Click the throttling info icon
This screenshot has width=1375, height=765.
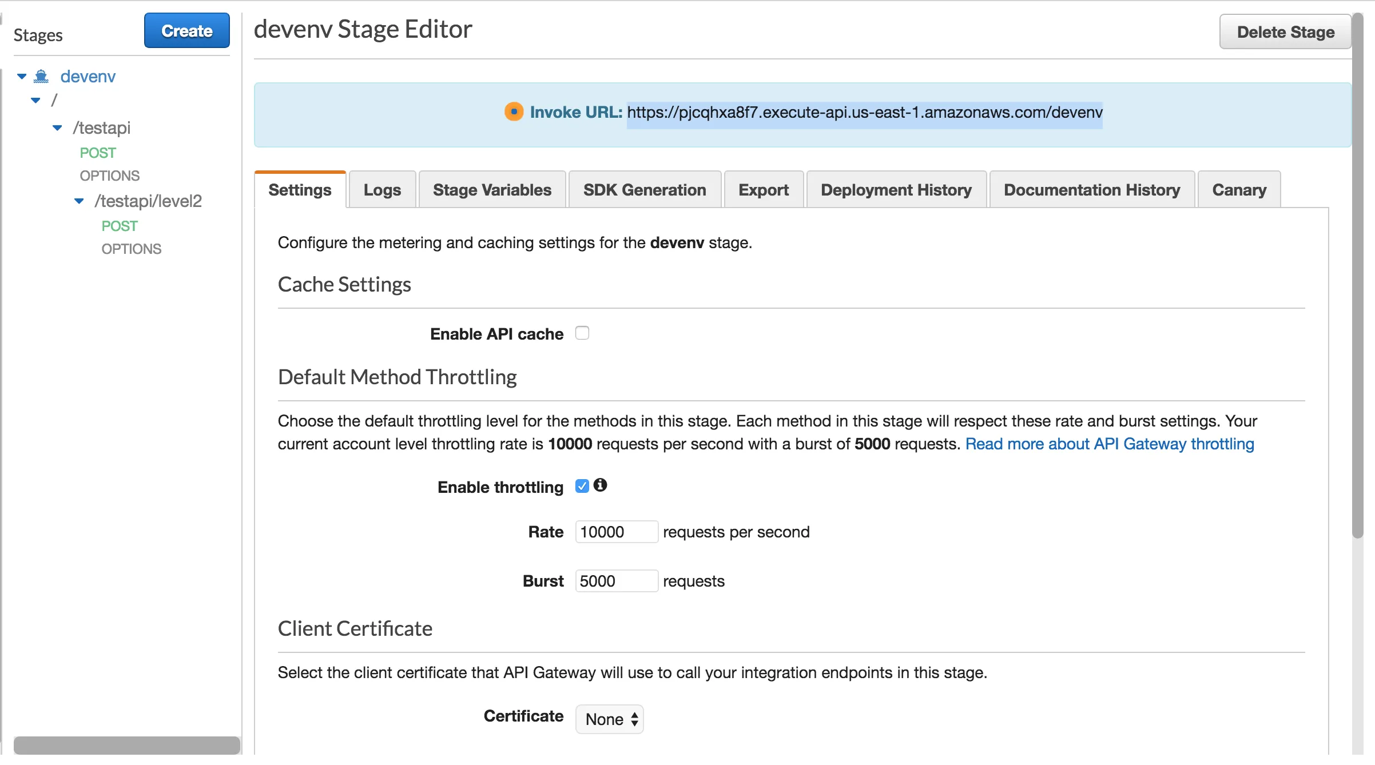tap(599, 485)
